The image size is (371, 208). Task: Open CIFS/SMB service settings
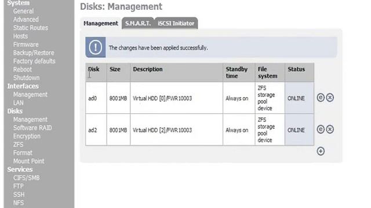point(26,178)
